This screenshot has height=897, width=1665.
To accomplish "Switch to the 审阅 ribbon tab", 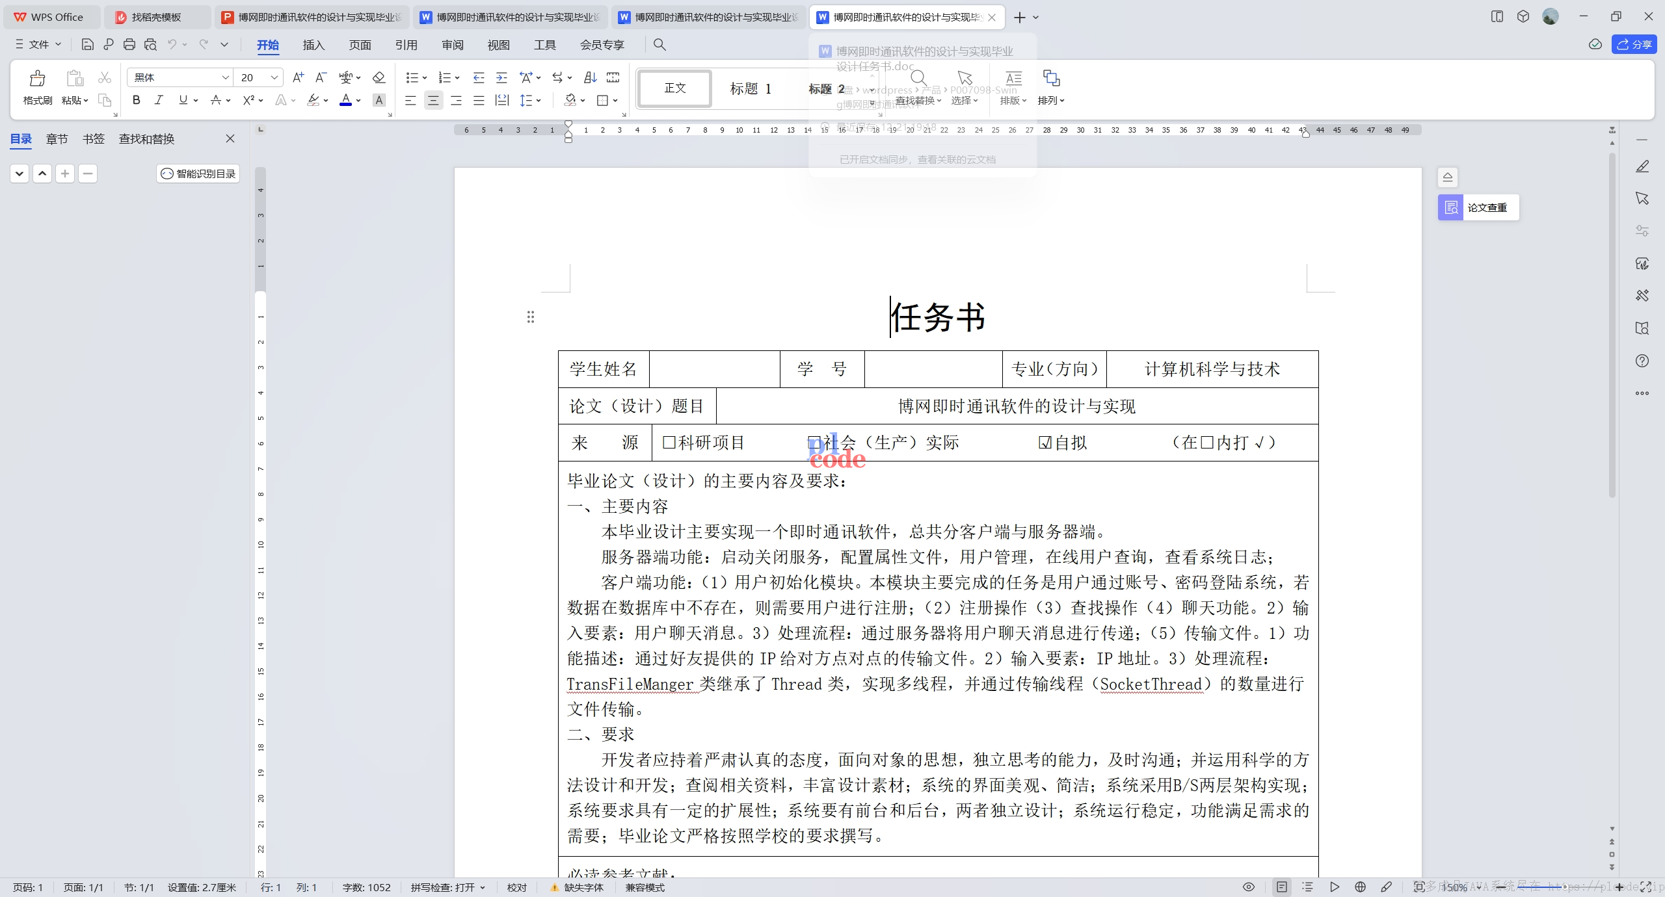I will coord(453,45).
